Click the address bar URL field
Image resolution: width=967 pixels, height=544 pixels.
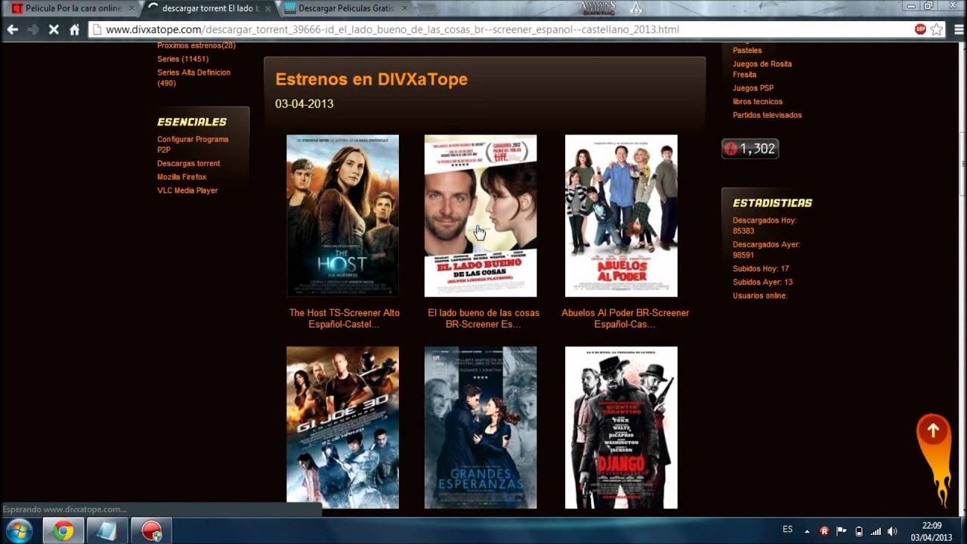click(x=499, y=29)
